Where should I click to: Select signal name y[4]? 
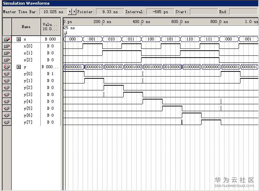28,101
